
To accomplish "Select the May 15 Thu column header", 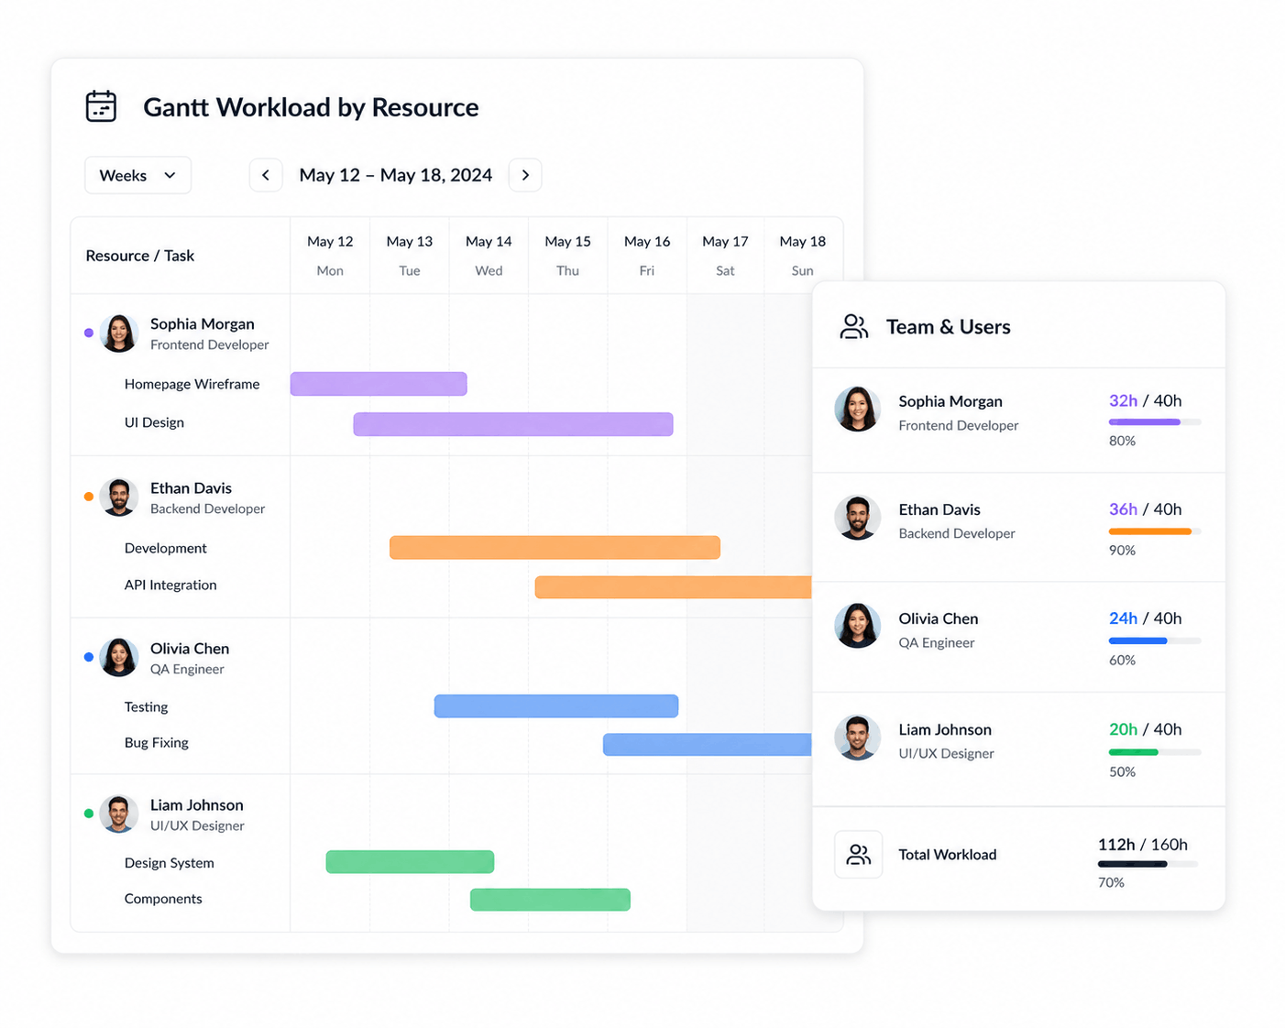I will pyautogui.click(x=568, y=256).
